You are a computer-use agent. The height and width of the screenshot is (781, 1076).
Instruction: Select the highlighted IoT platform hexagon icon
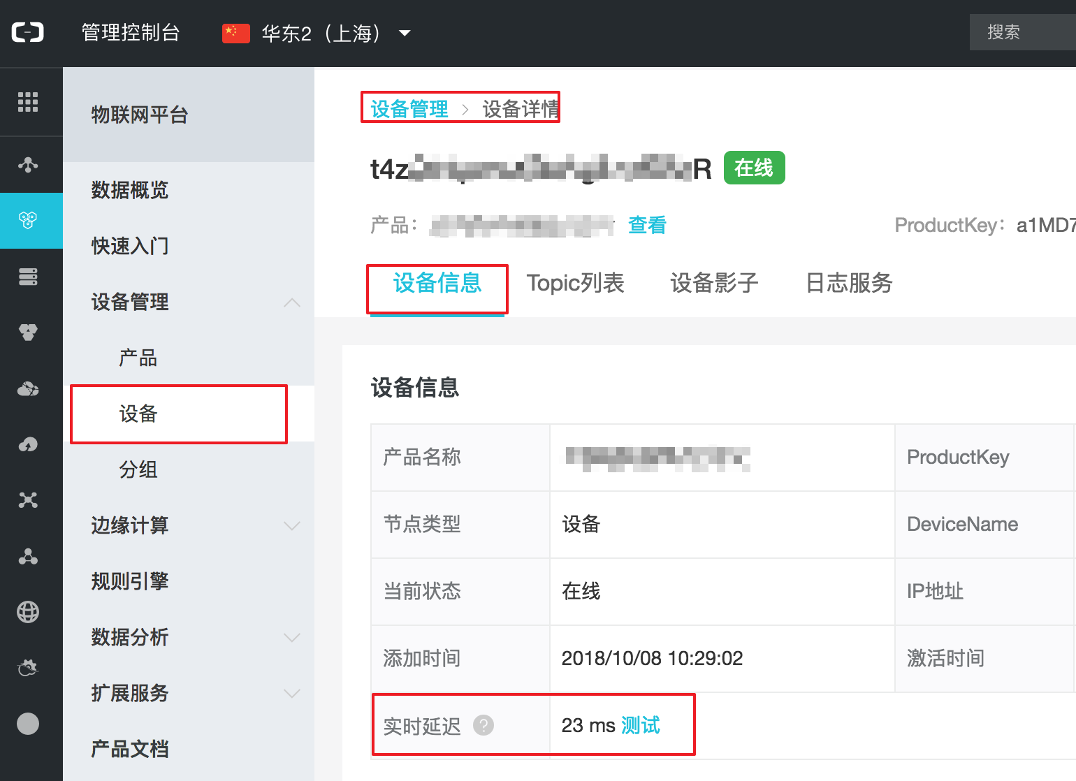coord(28,221)
